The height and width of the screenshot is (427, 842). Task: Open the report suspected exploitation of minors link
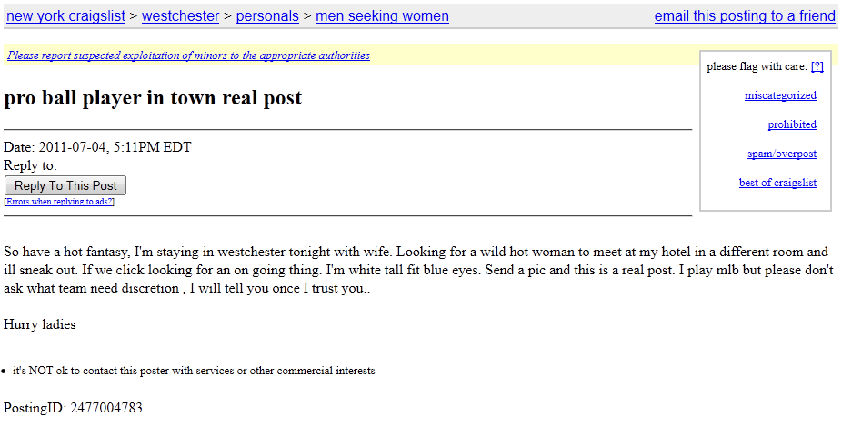[188, 55]
